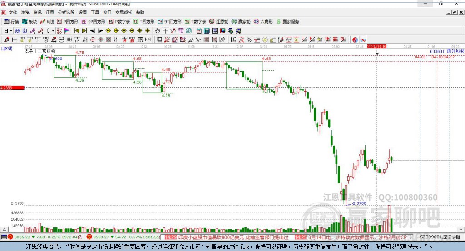Open the T数字表 tool

[x=195, y=22]
